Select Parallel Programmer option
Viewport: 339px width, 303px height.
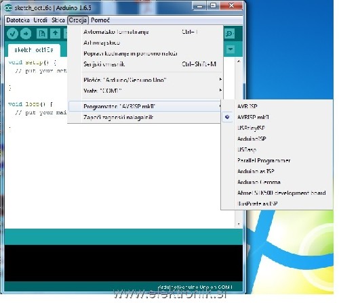tap(277, 160)
